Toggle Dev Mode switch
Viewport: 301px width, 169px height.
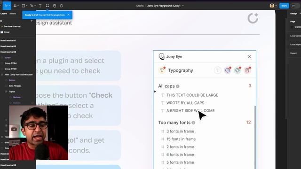(295, 6)
